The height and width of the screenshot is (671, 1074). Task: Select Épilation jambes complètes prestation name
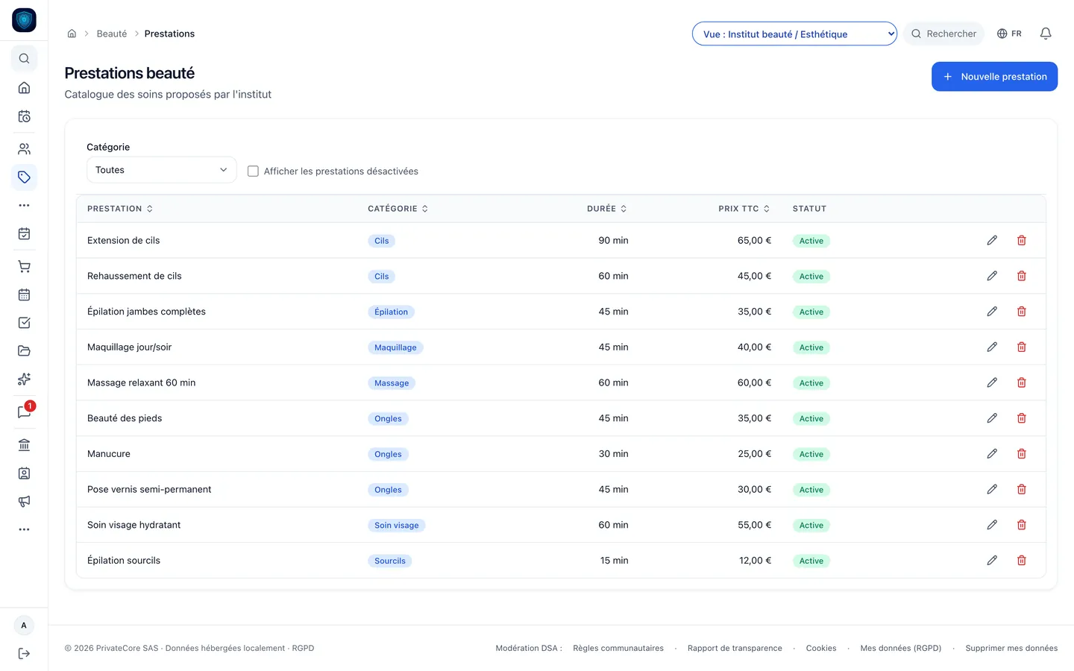pyautogui.click(x=146, y=312)
